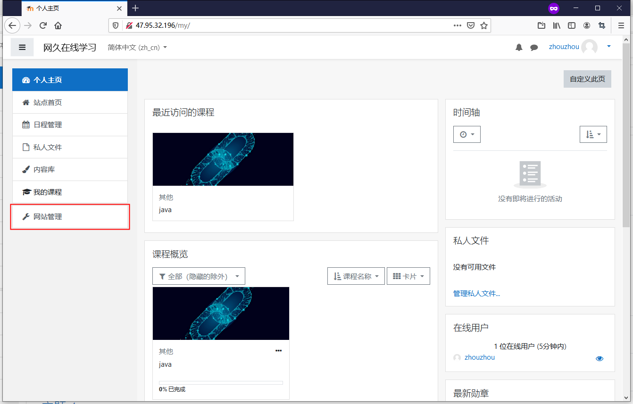Open Firefox application hamburger menu
This screenshot has width=633, height=404.
click(x=621, y=25)
